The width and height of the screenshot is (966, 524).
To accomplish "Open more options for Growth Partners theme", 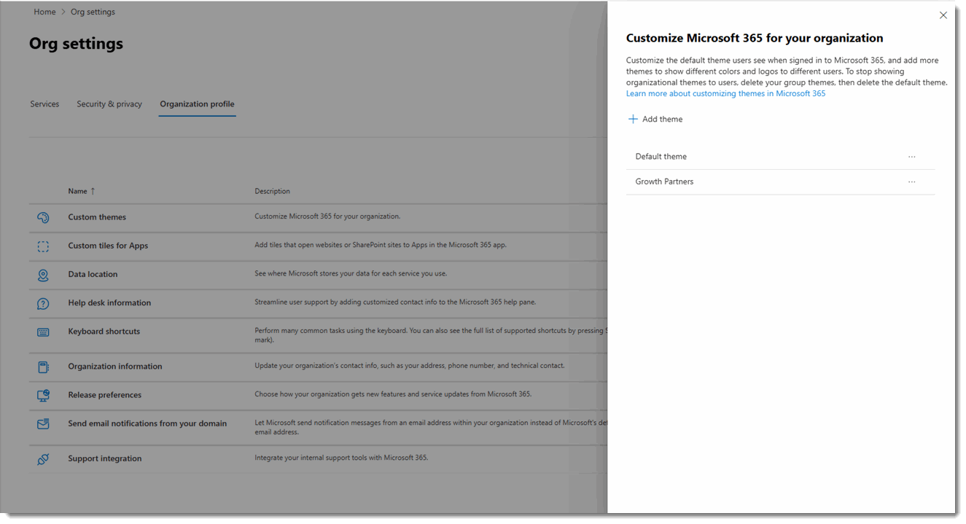I will (x=911, y=182).
